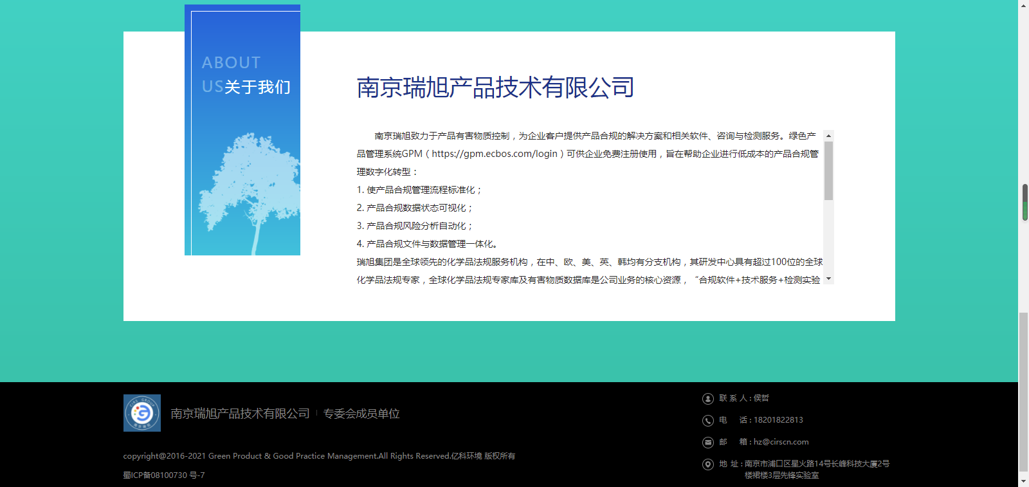The image size is (1029, 487).
Task: Click the location pin icon beside the address
Action: 707,464
